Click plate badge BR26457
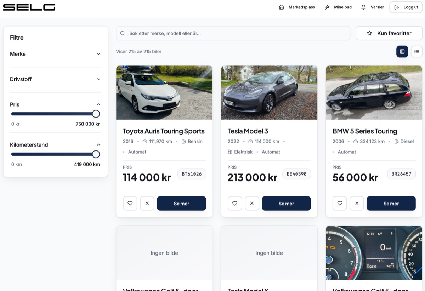The height and width of the screenshot is (291, 425). click(401, 174)
